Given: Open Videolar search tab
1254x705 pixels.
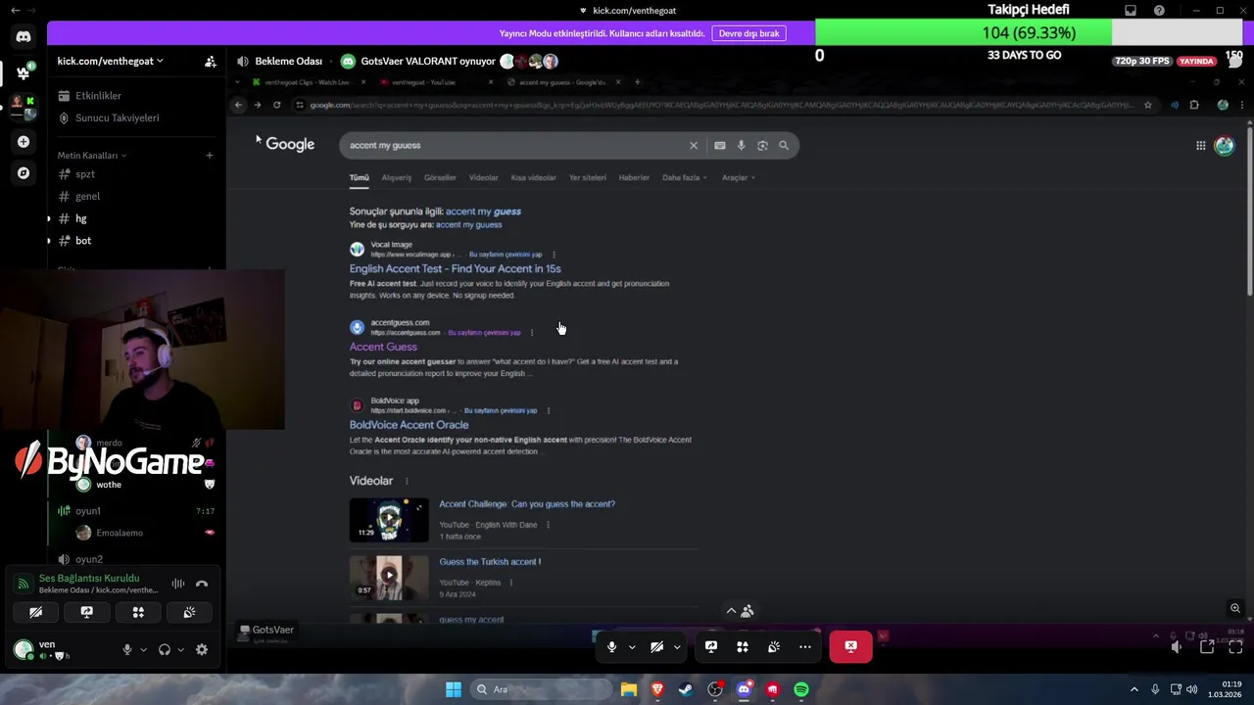Looking at the screenshot, I should (483, 178).
